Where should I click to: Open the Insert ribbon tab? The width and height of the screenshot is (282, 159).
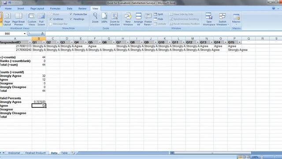click(x=21, y=8)
